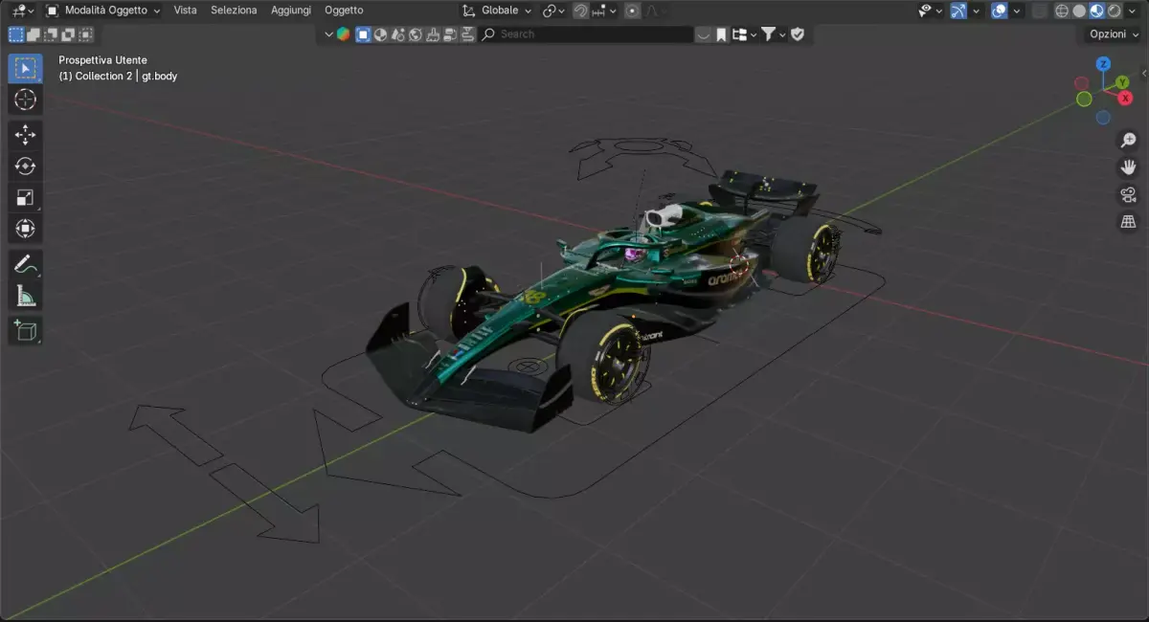Open the Seleziona menu

click(234, 11)
